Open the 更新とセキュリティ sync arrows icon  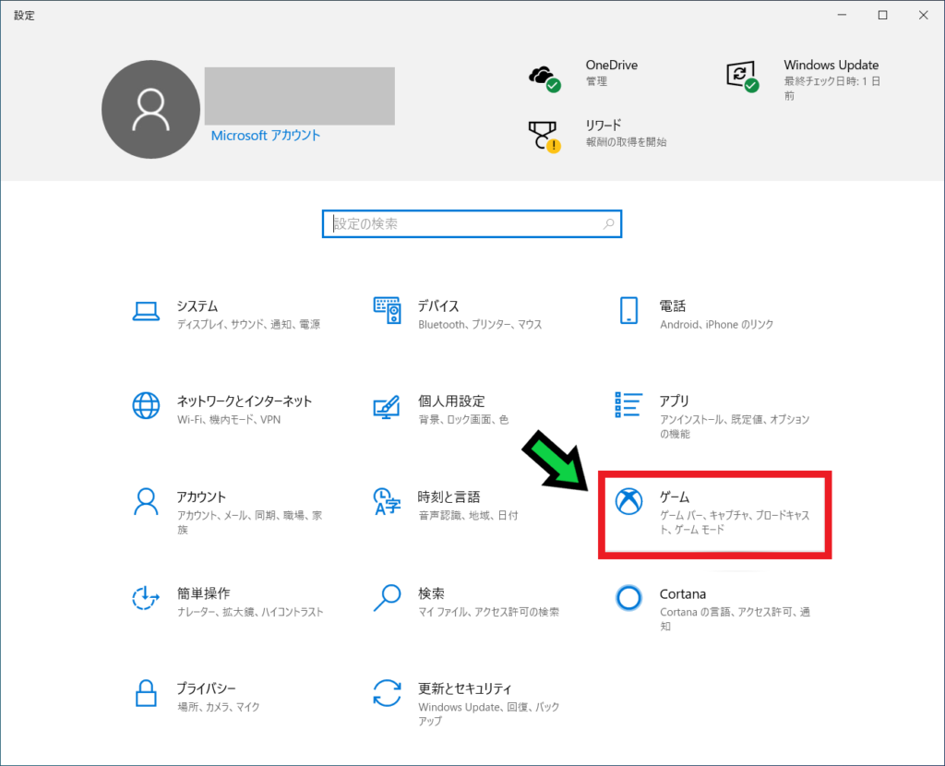[x=387, y=693]
